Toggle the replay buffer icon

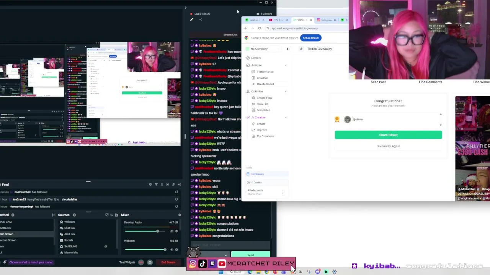click(x=150, y=262)
